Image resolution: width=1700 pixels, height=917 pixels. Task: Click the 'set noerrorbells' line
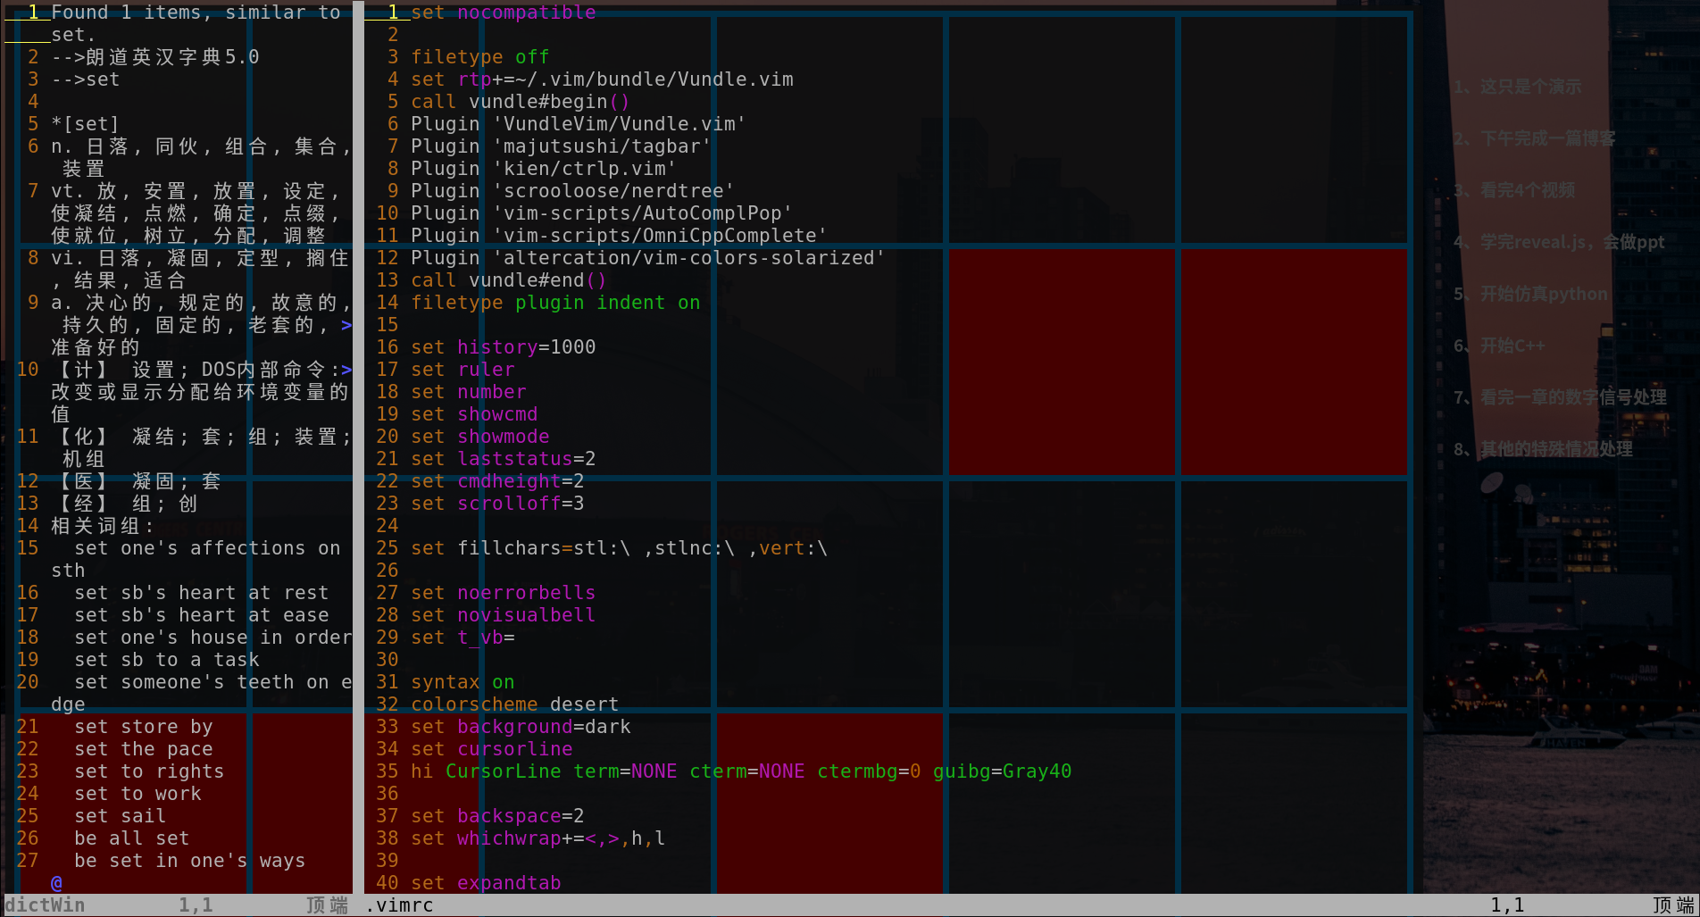coord(504,593)
